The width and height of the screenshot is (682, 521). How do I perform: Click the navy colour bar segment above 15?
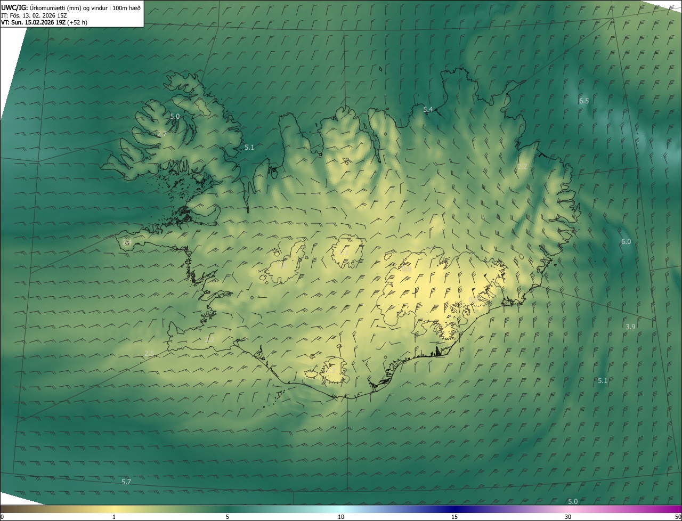pos(454,509)
